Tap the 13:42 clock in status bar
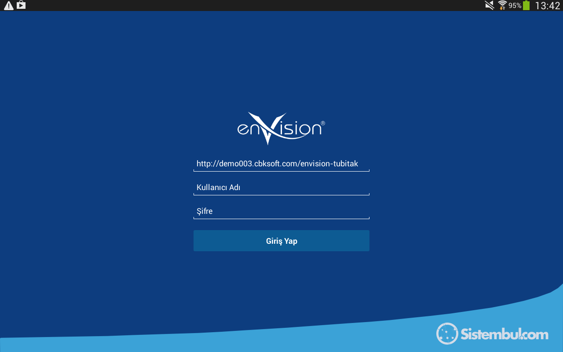The image size is (563, 352). click(x=548, y=6)
